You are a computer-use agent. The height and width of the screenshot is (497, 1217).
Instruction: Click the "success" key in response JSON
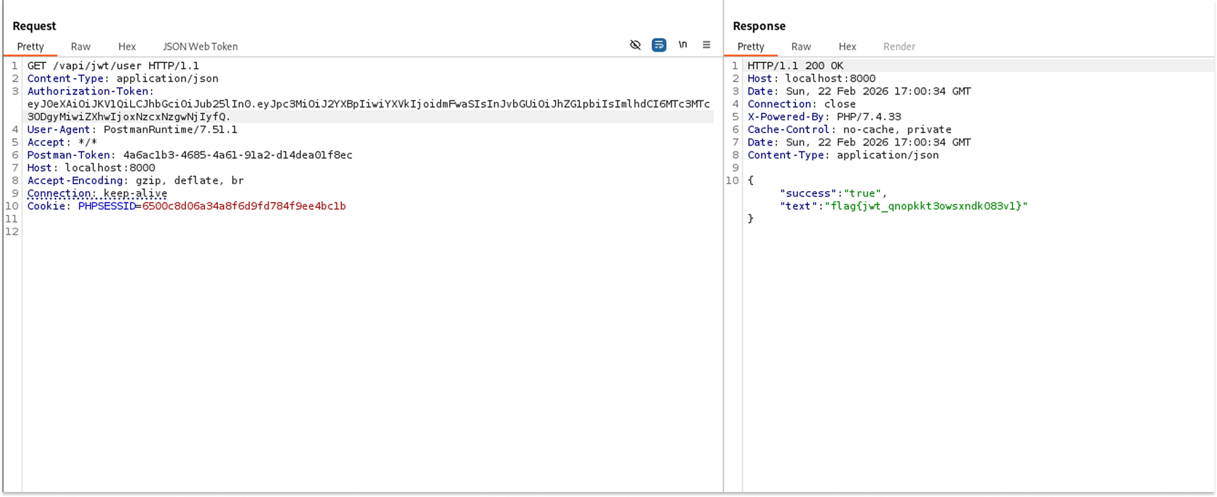[807, 194]
